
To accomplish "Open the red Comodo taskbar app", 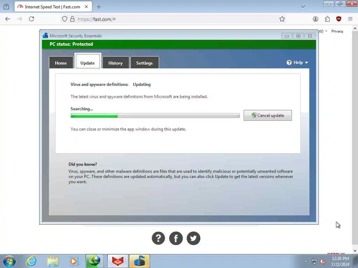I will click(x=118, y=261).
